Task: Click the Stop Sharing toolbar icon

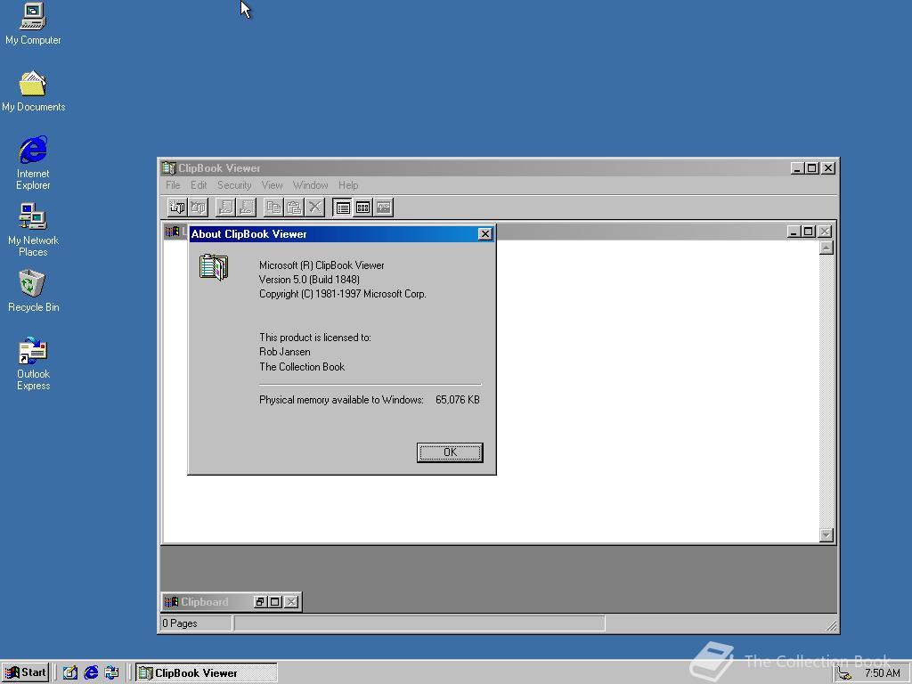Action: [x=247, y=207]
